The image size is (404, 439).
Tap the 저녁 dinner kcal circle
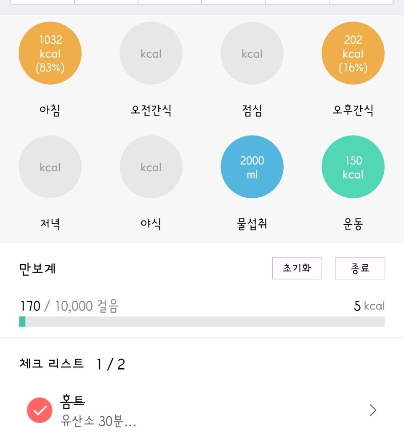(x=50, y=167)
